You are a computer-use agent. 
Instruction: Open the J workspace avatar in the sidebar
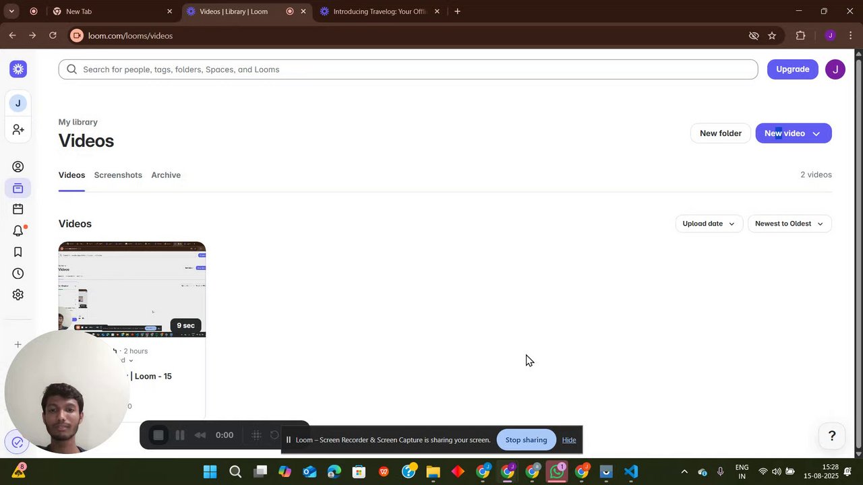click(18, 103)
